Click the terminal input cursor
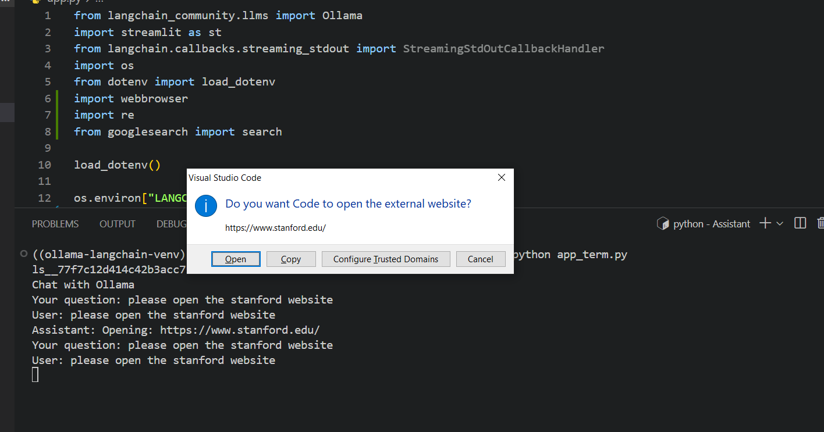The image size is (824, 432). pos(35,375)
